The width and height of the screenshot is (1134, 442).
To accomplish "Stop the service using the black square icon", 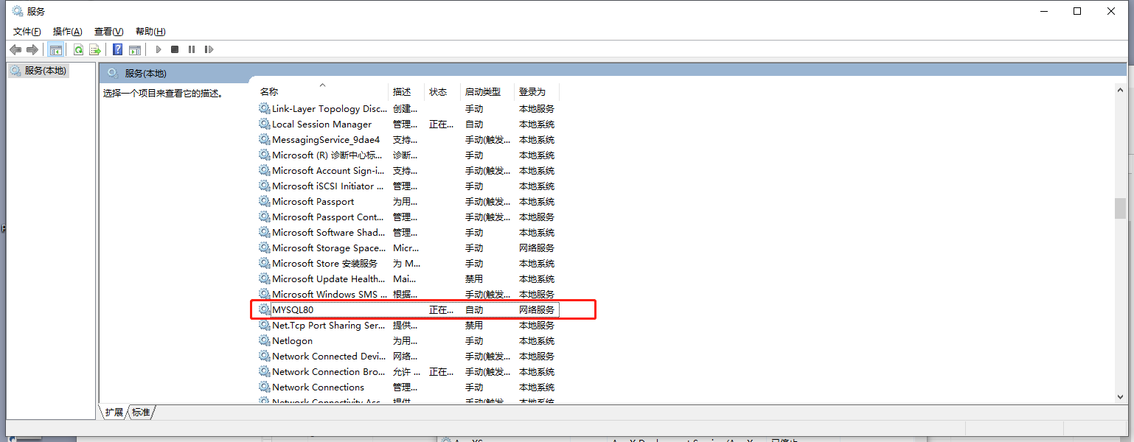I will pos(175,49).
